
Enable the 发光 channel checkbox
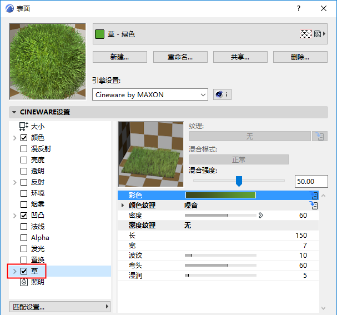point(24,249)
